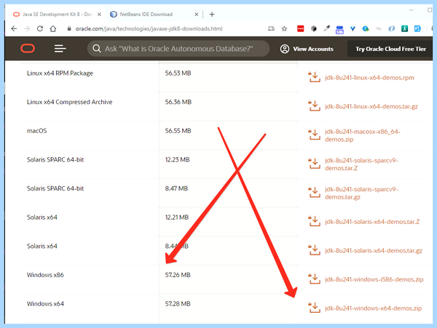The image size is (437, 328).
Task: Reload the Oracle page
Action: [40, 28]
